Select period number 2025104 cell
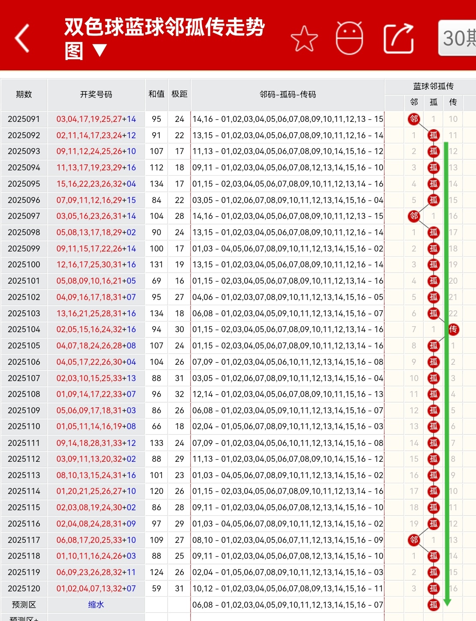This screenshot has height=621, width=476. [24, 330]
